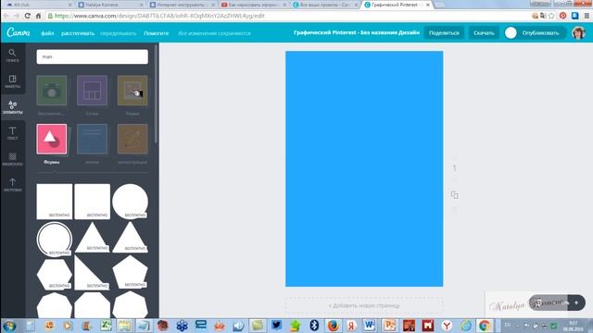
Task: Select the blue canvas page
Action: pyautogui.click(x=364, y=168)
